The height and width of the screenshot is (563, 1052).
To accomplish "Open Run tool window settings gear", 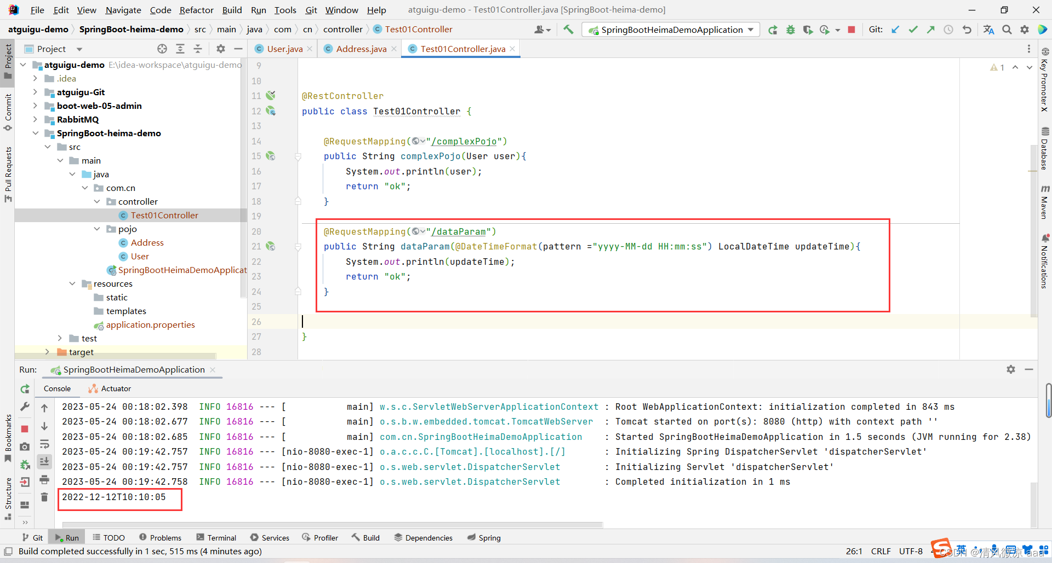I will pyautogui.click(x=1011, y=369).
